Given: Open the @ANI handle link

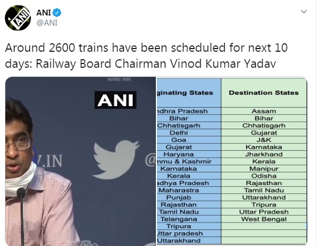Looking at the screenshot, I should (x=47, y=23).
